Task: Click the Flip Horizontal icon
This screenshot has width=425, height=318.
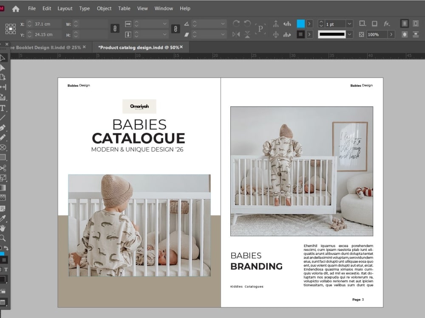Action: [236, 34]
